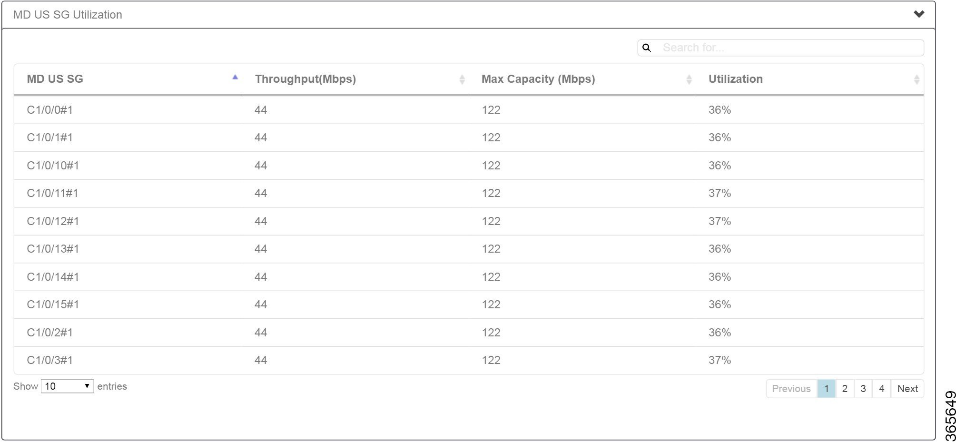
Task: Click the Previous pagination button
Action: 791,388
